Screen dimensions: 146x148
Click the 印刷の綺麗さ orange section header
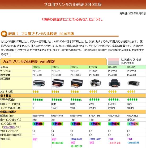(73, 112)
